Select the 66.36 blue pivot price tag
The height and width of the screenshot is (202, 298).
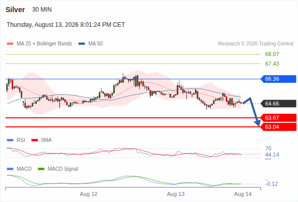(x=278, y=79)
